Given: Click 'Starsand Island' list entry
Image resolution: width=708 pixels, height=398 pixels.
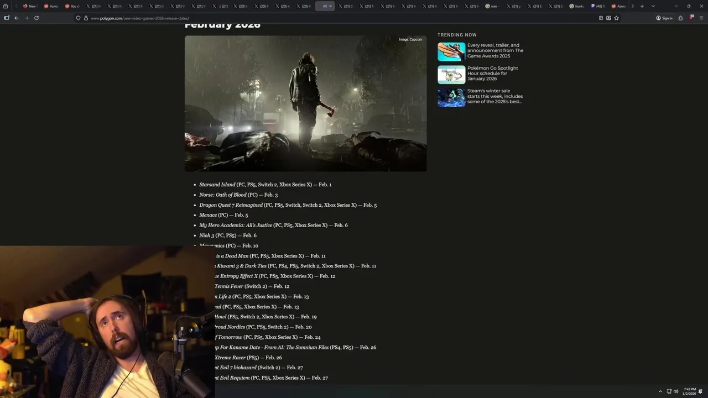Looking at the screenshot, I should point(265,185).
